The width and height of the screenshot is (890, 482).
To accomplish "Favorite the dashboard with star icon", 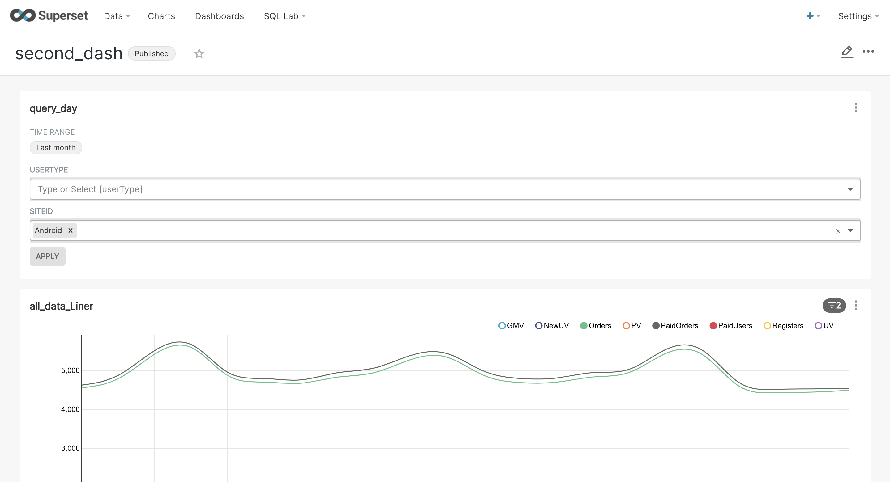I will [x=199, y=53].
